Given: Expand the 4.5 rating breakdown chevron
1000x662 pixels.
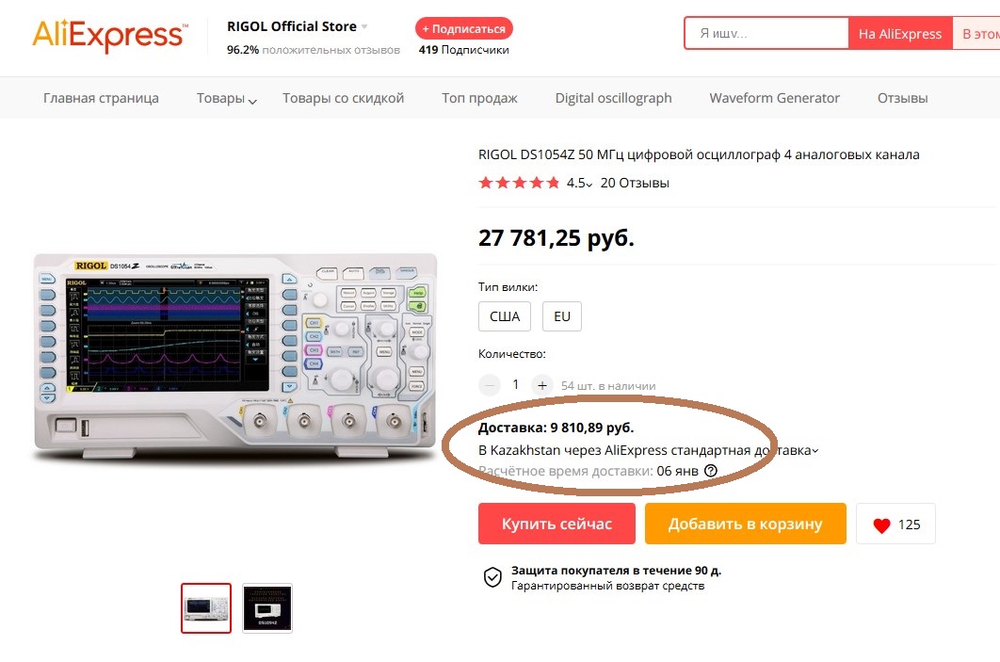Looking at the screenshot, I should pyautogui.click(x=589, y=185).
